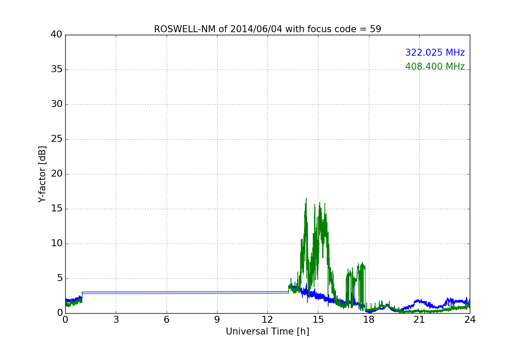The height and width of the screenshot is (348, 522).
Task: Select the green '408.400 MHz' legend label
Action: [435, 67]
